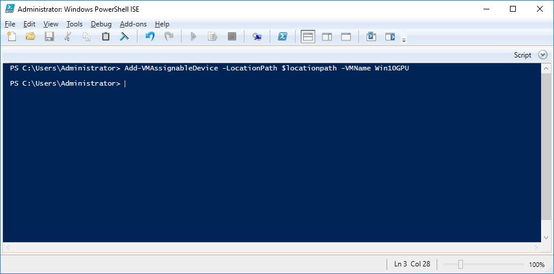This screenshot has height=274, width=554.
Task: Run Script with the play icon
Action: 193,36
